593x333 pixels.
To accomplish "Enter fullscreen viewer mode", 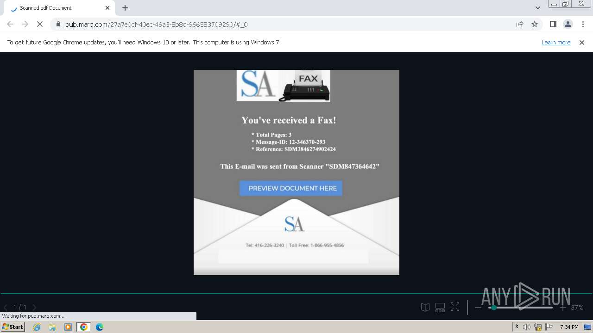I will (455, 307).
